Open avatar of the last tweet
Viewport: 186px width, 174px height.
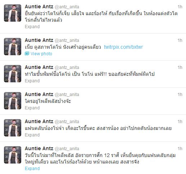(13, 155)
